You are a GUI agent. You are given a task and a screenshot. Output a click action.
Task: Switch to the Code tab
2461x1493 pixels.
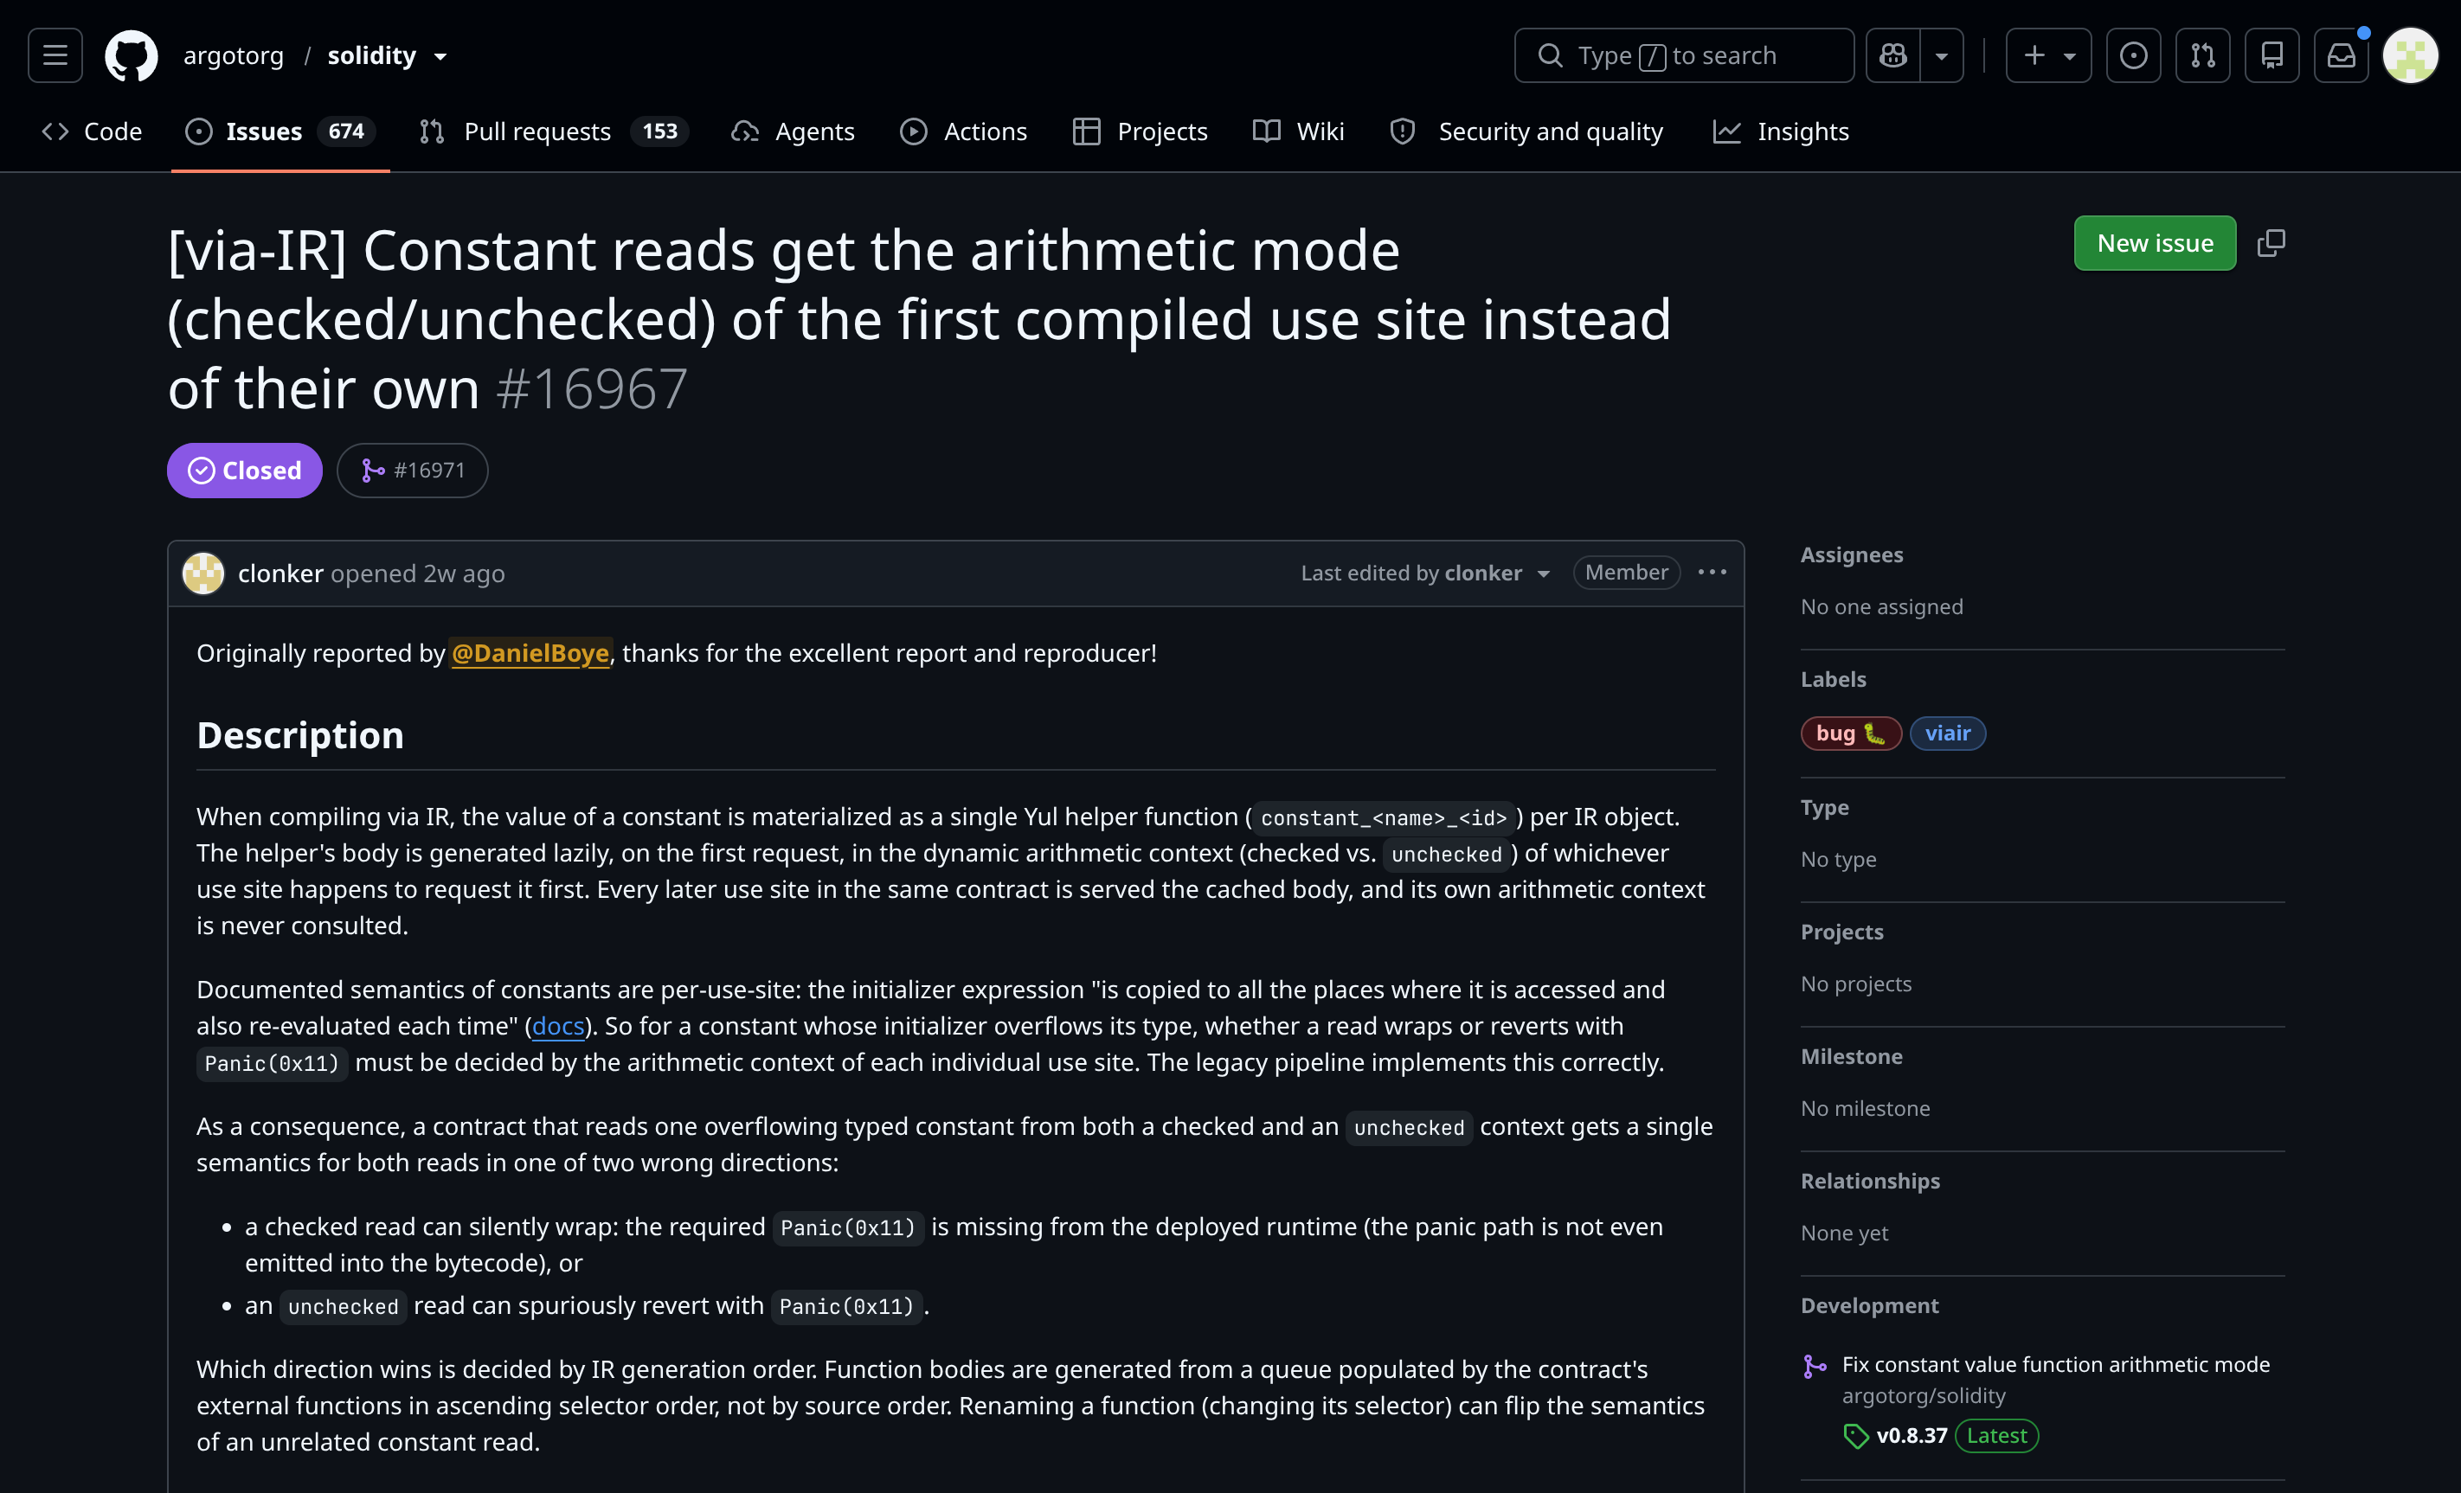tap(92, 131)
